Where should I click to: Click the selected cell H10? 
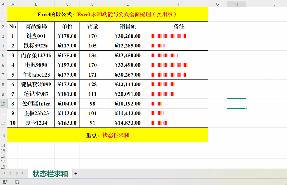236,104
